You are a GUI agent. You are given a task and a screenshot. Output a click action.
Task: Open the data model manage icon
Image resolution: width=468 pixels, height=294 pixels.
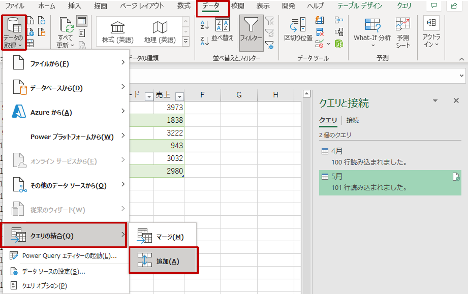pyautogui.click(x=339, y=44)
